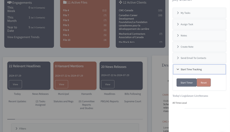Click the Reset timer button
Image resolution: width=230 pixels, height=132 pixels.
click(204, 82)
